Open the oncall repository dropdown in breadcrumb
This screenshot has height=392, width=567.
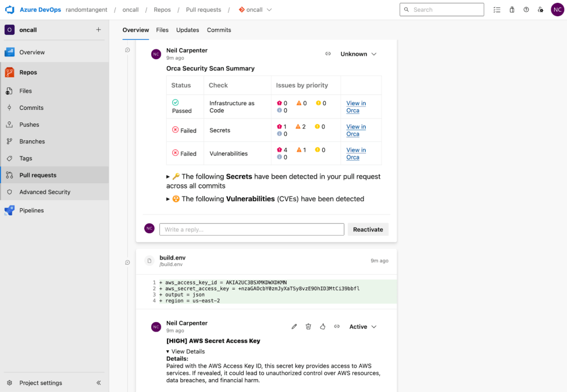point(255,10)
